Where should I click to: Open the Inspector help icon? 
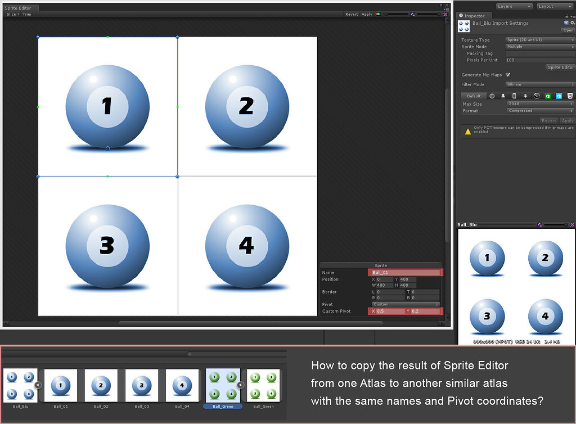(x=566, y=22)
